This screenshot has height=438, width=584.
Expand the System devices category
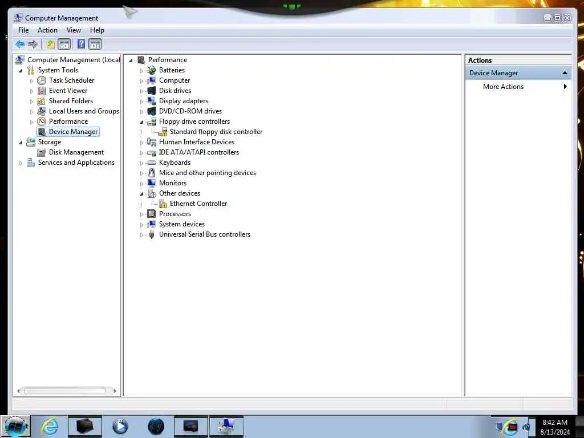pyautogui.click(x=141, y=225)
